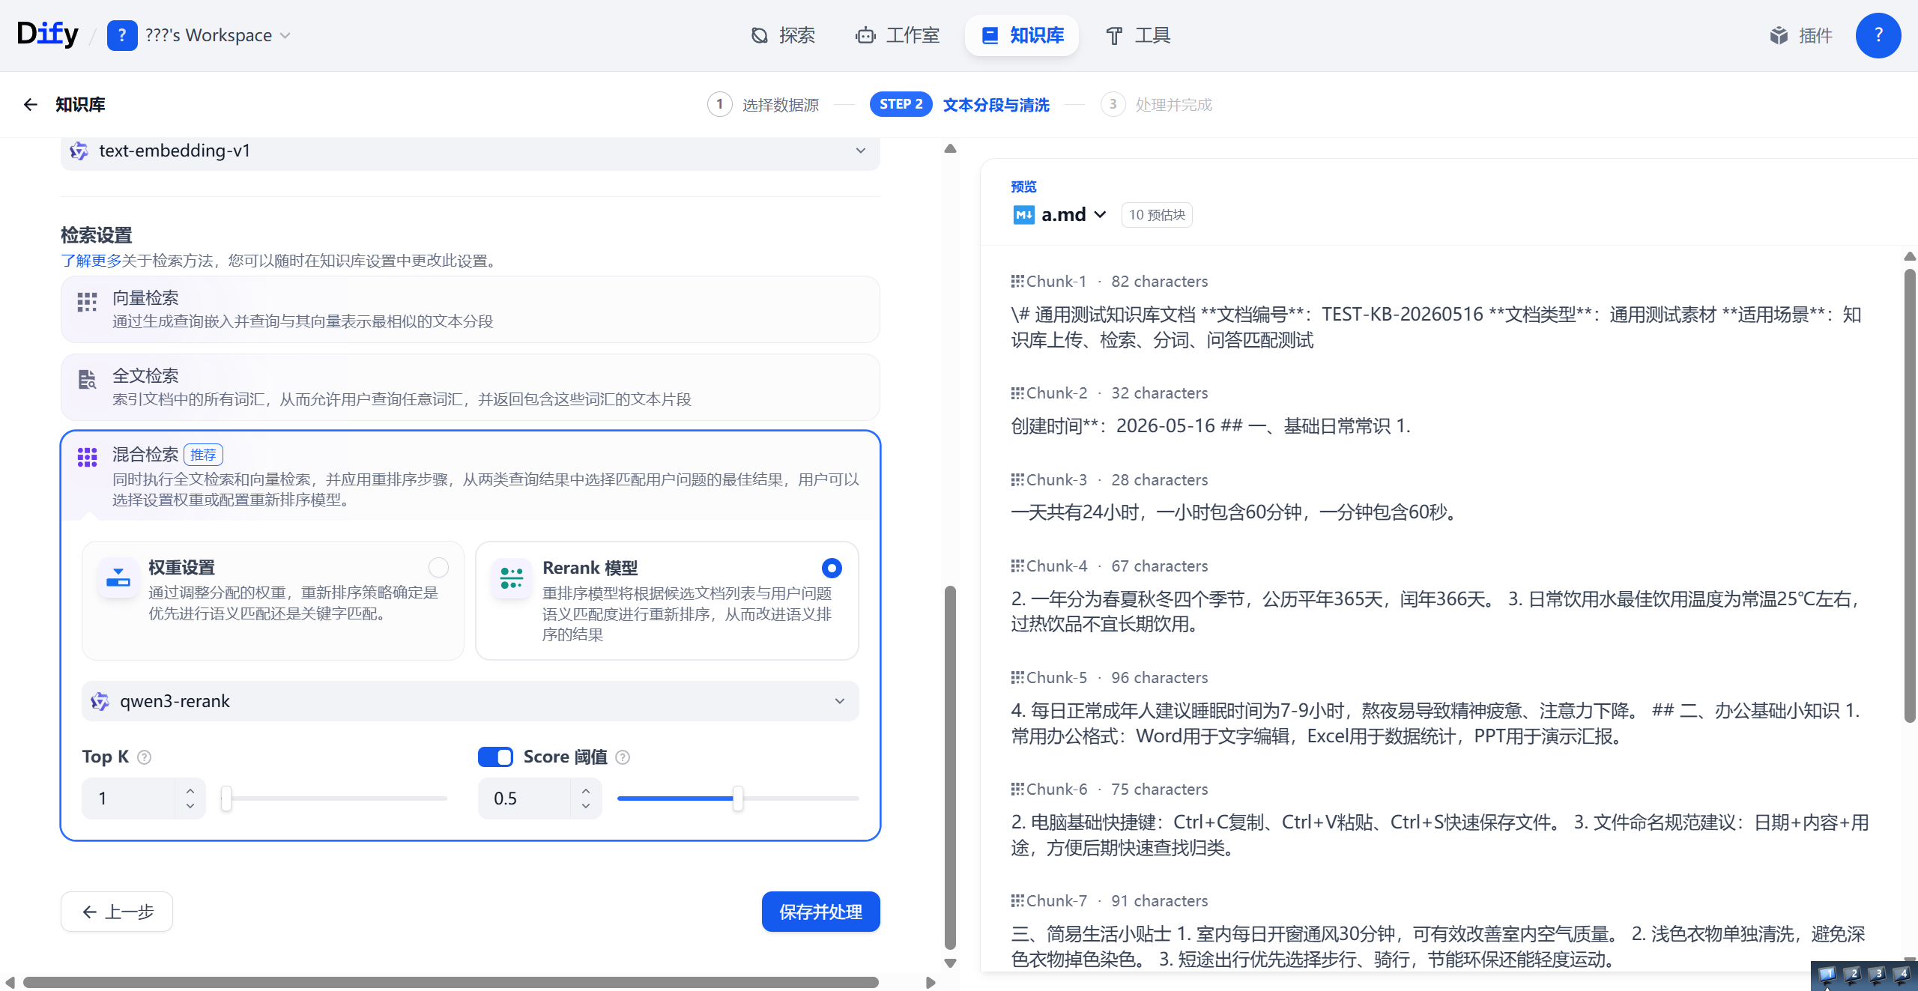Click the Rerank model icon

click(512, 578)
